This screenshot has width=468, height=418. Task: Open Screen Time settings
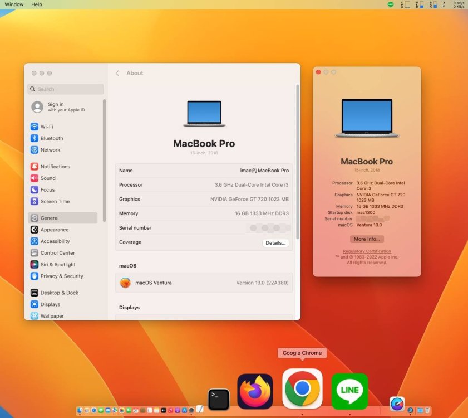tap(63, 202)
